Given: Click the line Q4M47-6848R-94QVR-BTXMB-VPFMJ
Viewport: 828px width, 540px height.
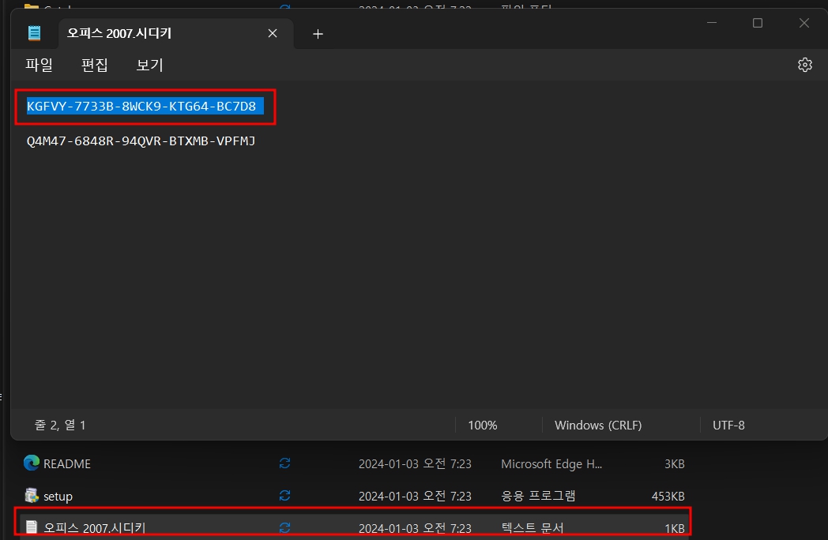Looking at the screenshot, I should click(141, 141).
